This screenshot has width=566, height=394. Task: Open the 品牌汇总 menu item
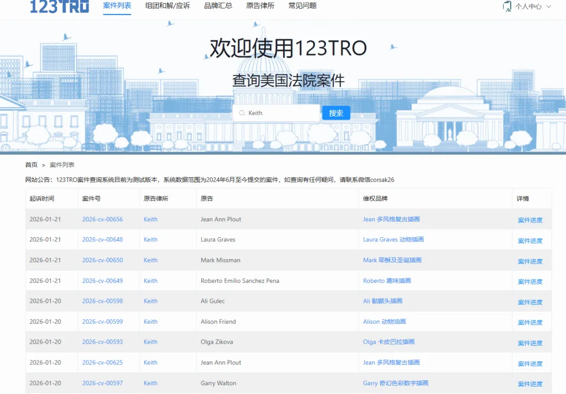coord(218,6)
